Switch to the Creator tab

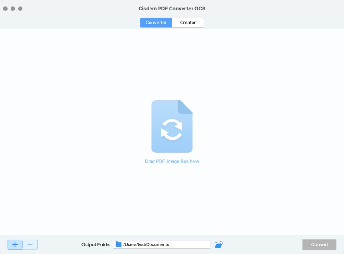(188, 22)
